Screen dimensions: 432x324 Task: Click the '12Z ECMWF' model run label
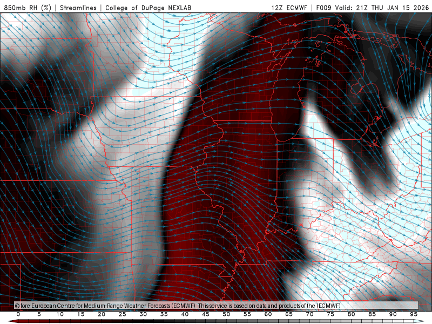(x=289, y=8)
